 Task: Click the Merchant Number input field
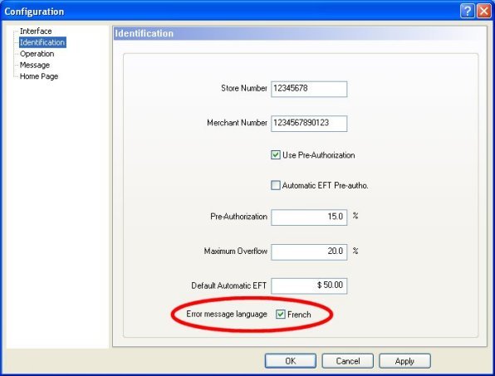pos(309,124)
